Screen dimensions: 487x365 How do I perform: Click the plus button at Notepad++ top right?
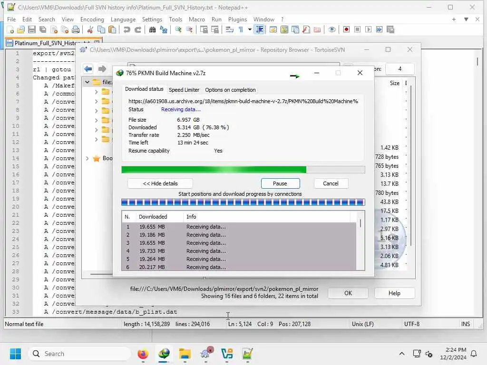(454, 19)
